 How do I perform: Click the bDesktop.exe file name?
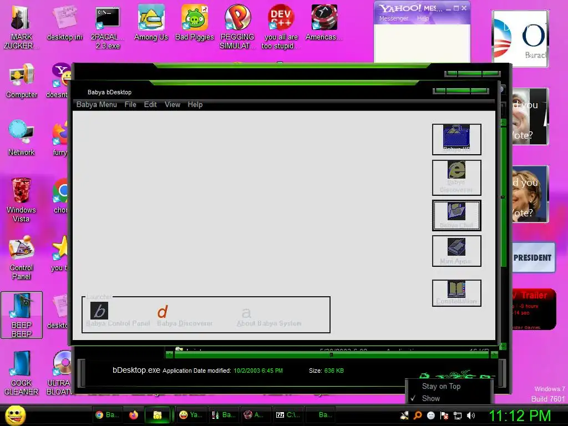136,370
